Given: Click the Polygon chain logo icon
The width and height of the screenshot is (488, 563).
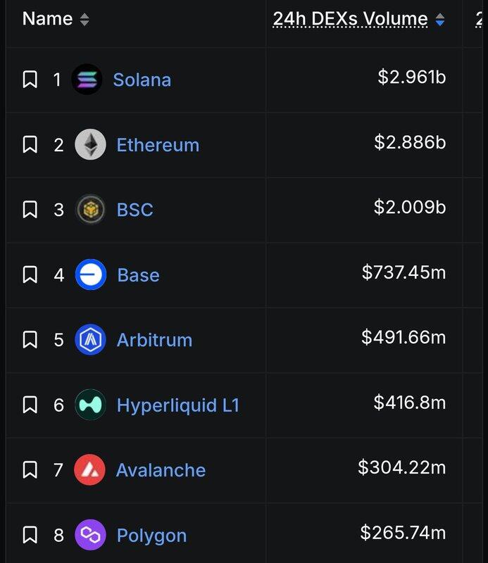Looking at the screenshot, I should click(x=90, y=536).
